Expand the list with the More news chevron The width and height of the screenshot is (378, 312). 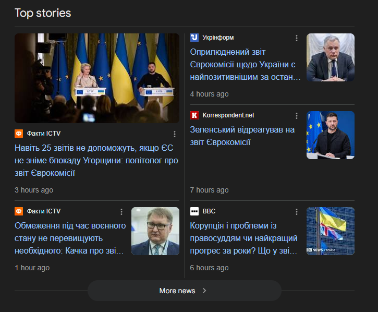[204, 291]
